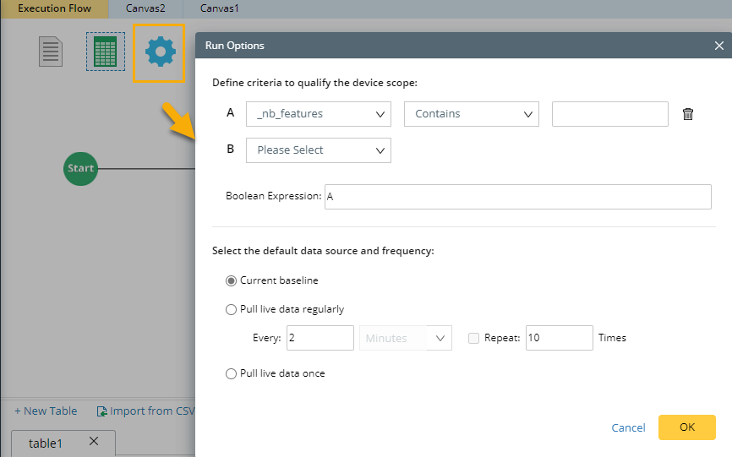Close the Run Options dialog
Image resolution: width=732 pixels, height=457 pixels.
coord(719,46)
